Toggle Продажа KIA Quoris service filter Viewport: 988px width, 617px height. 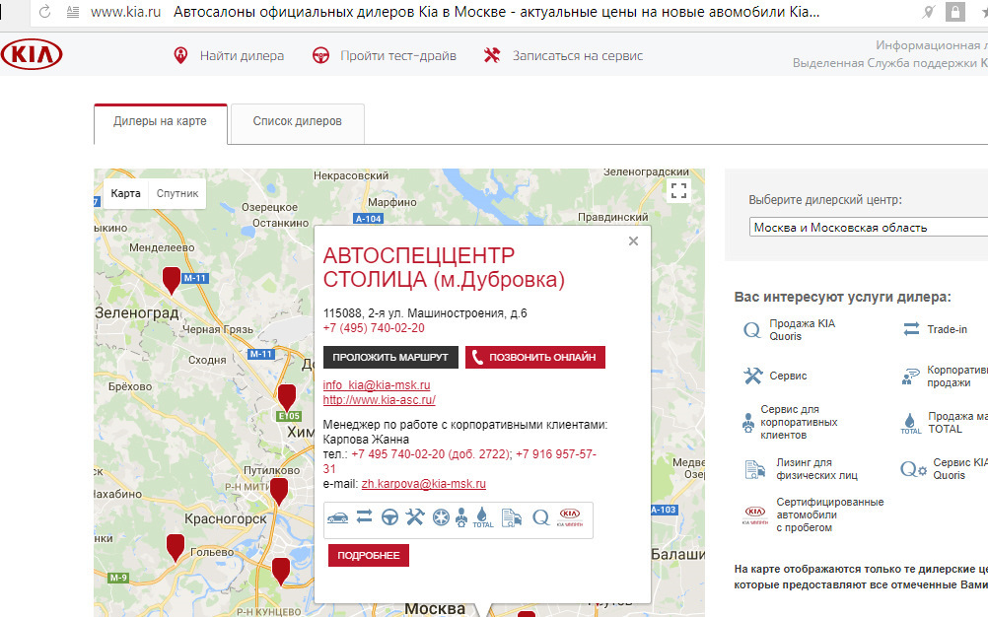792,330
